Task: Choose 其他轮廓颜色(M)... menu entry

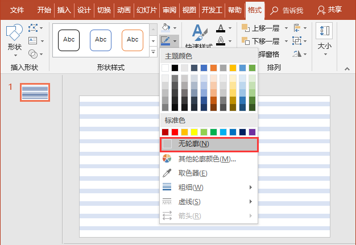Action: click(x=209, y=159)
